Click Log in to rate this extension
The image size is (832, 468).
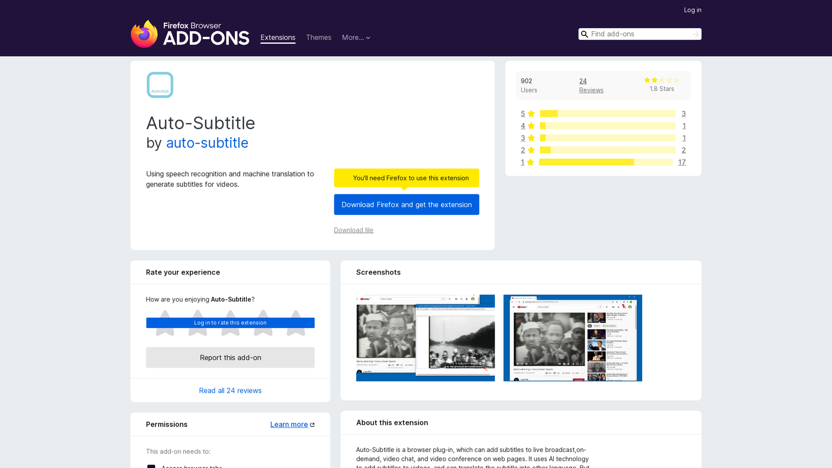click(230, 323)
